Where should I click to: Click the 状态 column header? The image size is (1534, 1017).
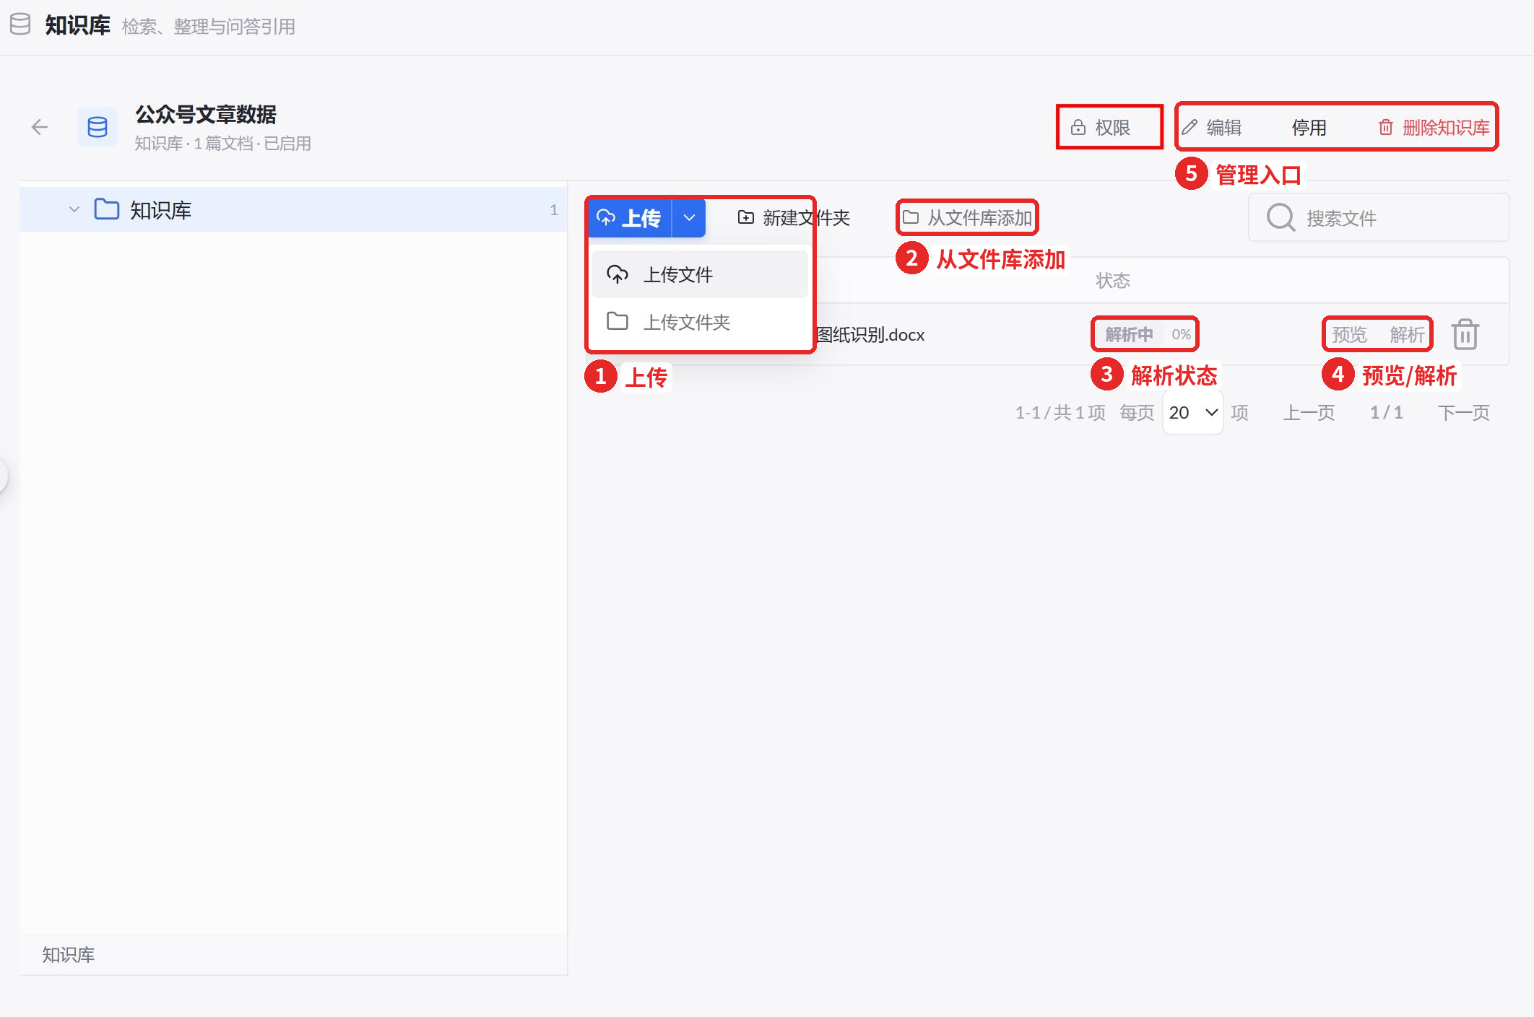coord(1113,281)
